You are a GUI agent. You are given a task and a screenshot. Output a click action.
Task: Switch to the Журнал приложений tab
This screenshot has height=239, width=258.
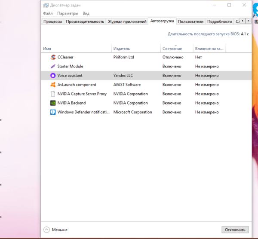127,21
